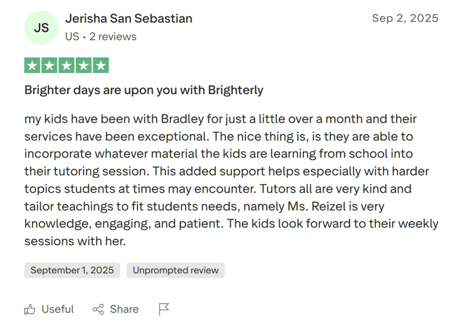Click the Sep 2, 2025 posted date
The image size is (455, 330).
coord(405,18)
